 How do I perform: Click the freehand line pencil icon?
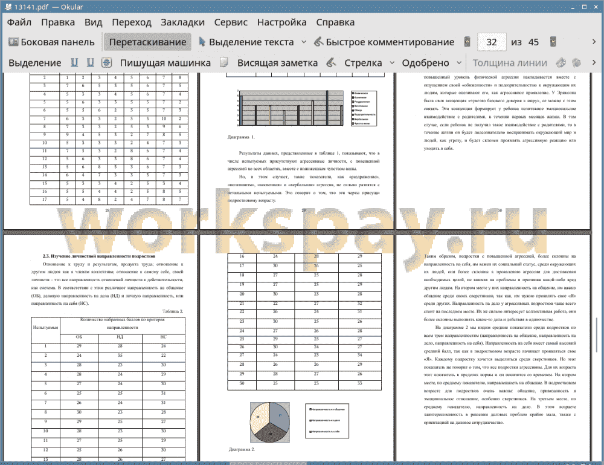331,62
